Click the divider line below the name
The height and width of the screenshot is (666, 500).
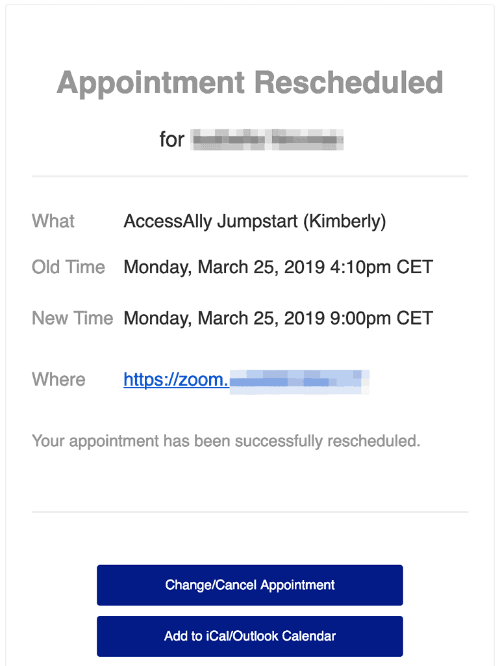249,174
